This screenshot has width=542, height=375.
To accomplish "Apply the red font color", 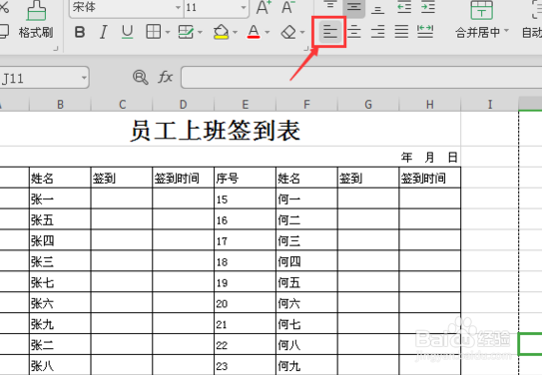I will point(254,32).
